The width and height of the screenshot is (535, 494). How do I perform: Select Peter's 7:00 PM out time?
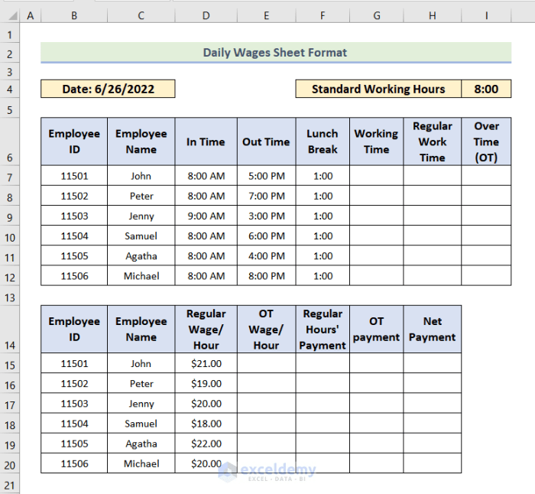coord(267,196)
